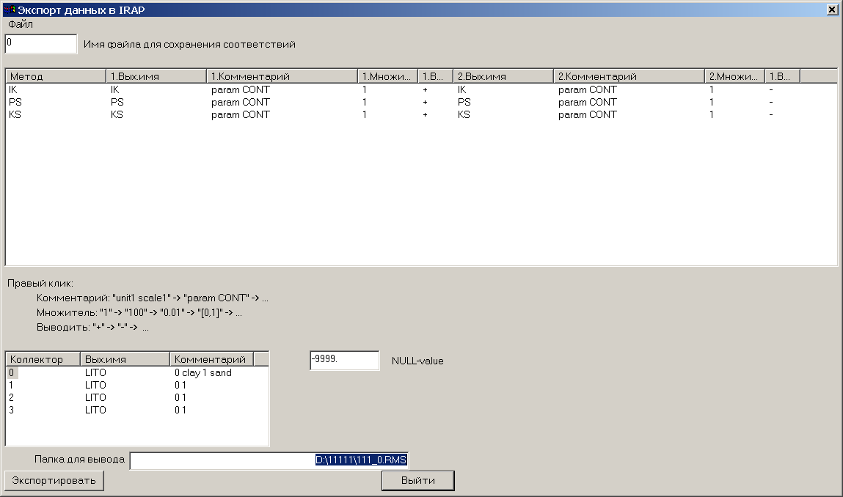This screenshot has width=843, height=497.
Task: Click second param CONT comment in IK row
Action: (588, 89)
